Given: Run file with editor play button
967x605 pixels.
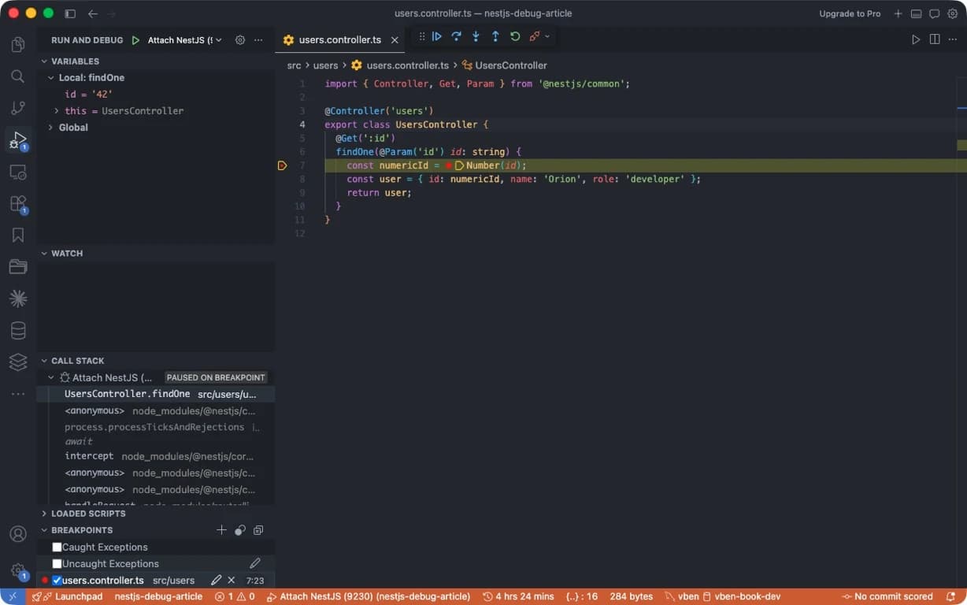Looking at the screenshot, I should pos(916,39).
